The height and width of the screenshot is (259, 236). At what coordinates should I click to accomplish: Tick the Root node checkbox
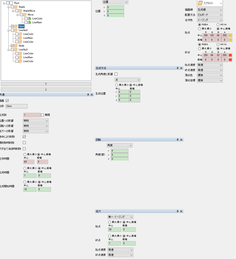pos(8,3)
